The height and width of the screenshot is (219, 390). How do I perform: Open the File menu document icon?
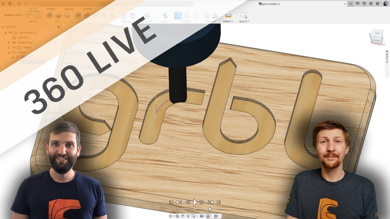[x=10, y=4]
